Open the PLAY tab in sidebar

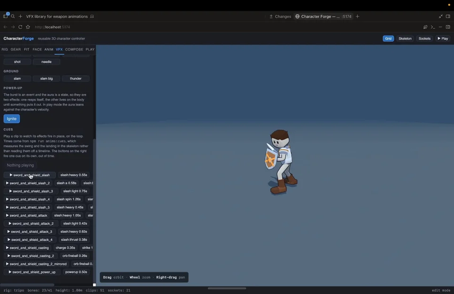[90, 50]
